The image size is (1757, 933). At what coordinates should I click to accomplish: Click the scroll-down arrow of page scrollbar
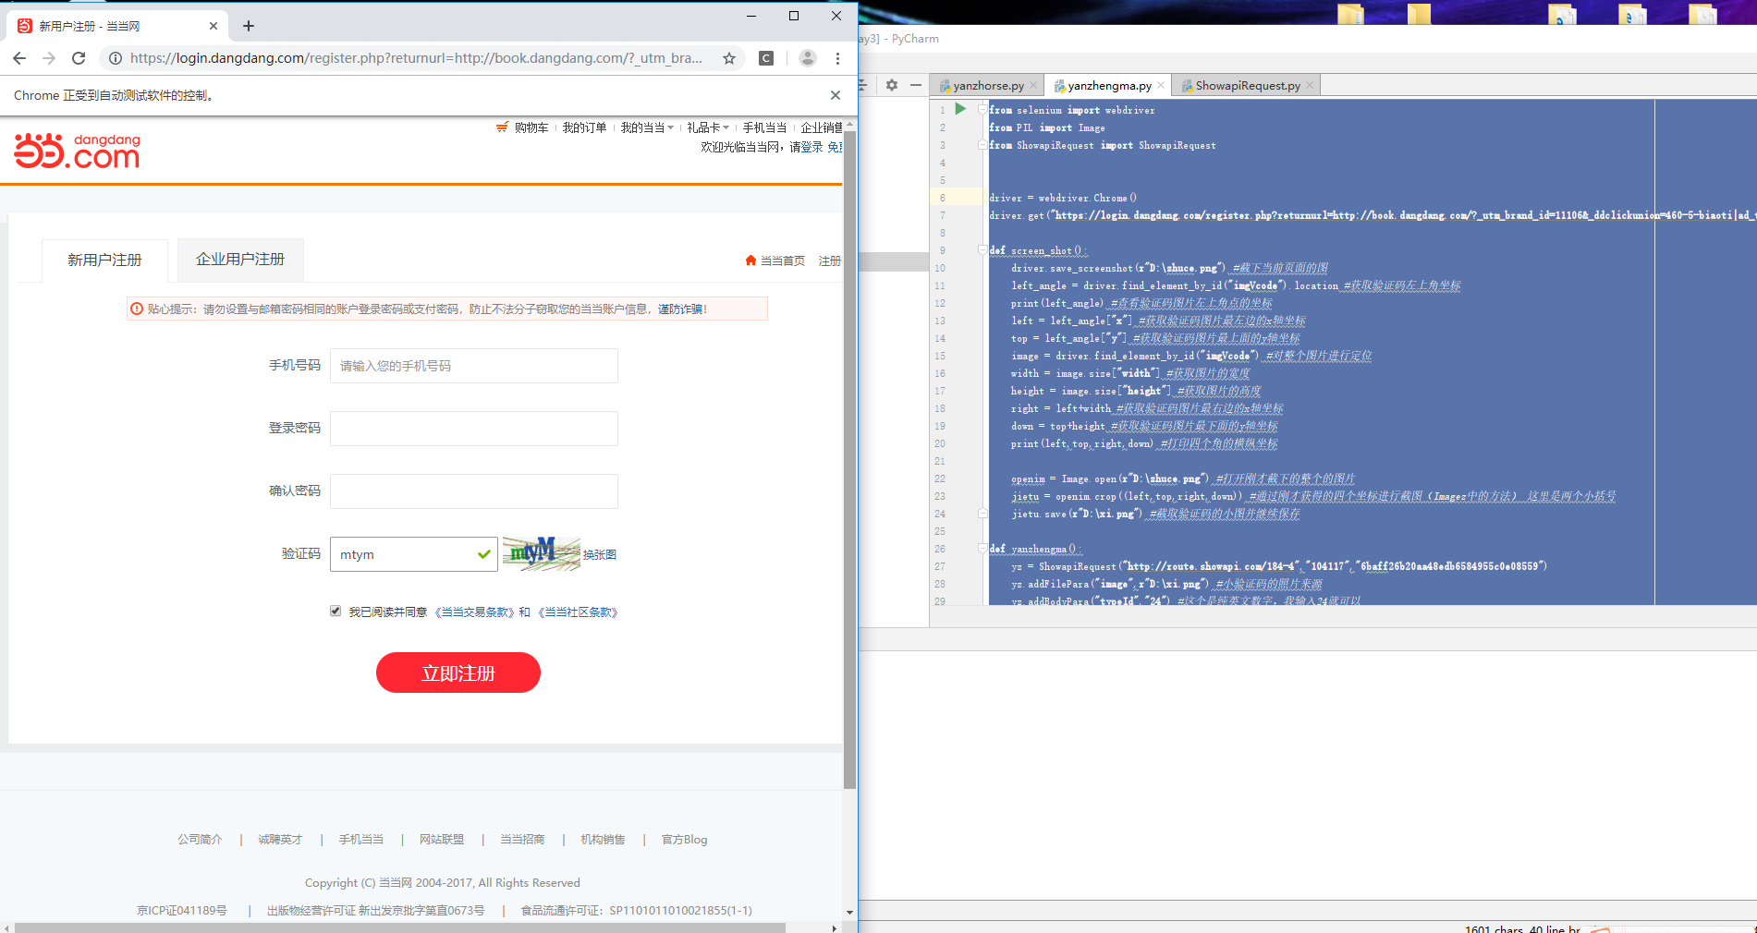click(x=849, y=913)
